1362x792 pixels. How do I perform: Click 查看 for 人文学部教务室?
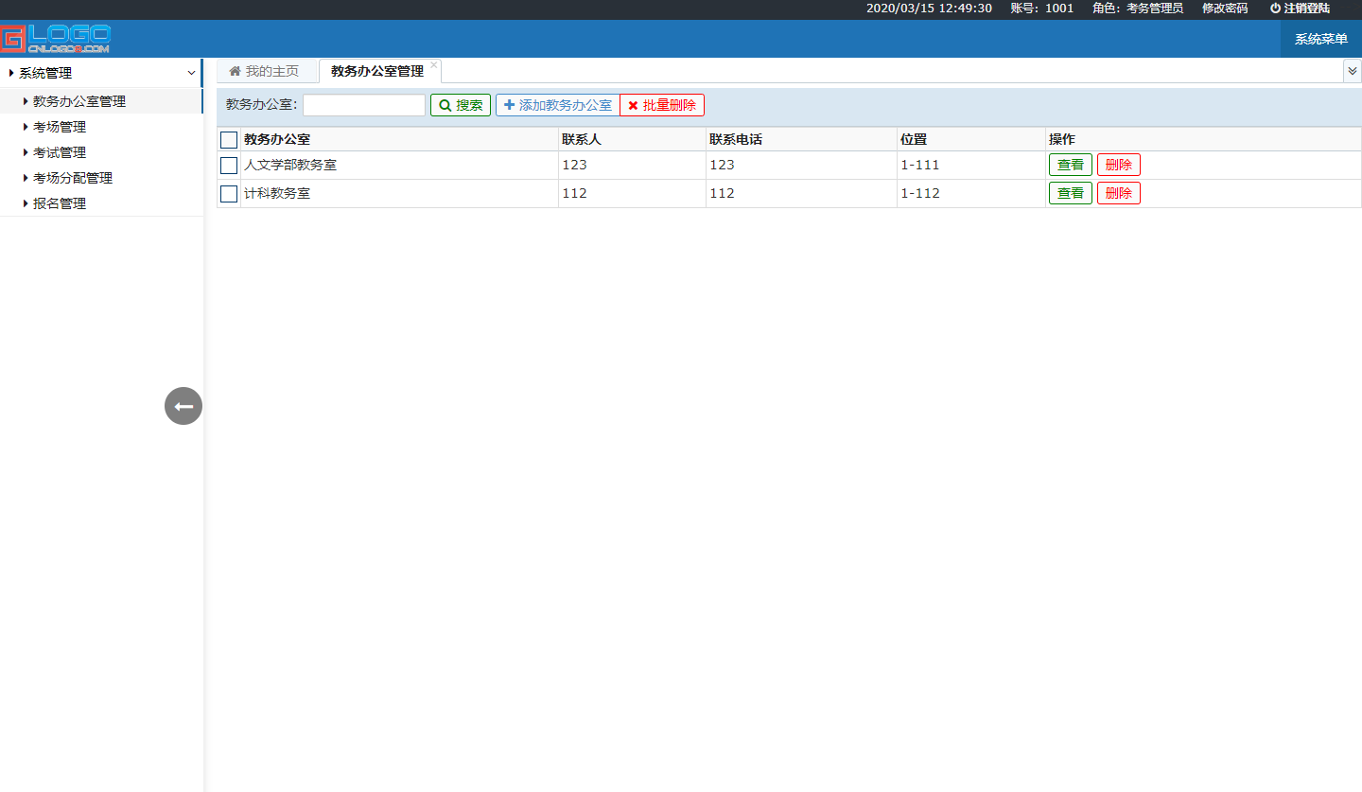tap(1070, 165)
